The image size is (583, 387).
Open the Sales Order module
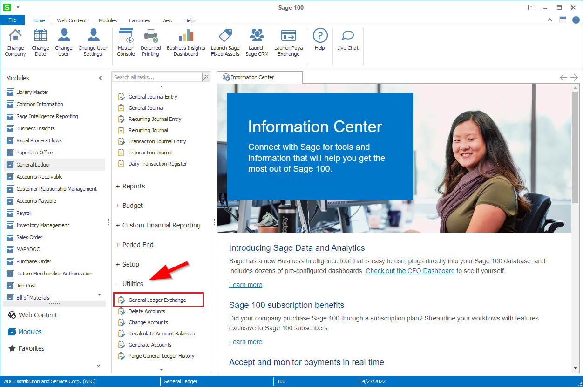click(x=25, y=237)
